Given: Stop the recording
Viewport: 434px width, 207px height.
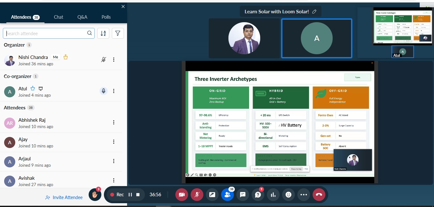Looking at the screenshot, I should [138, 195].
